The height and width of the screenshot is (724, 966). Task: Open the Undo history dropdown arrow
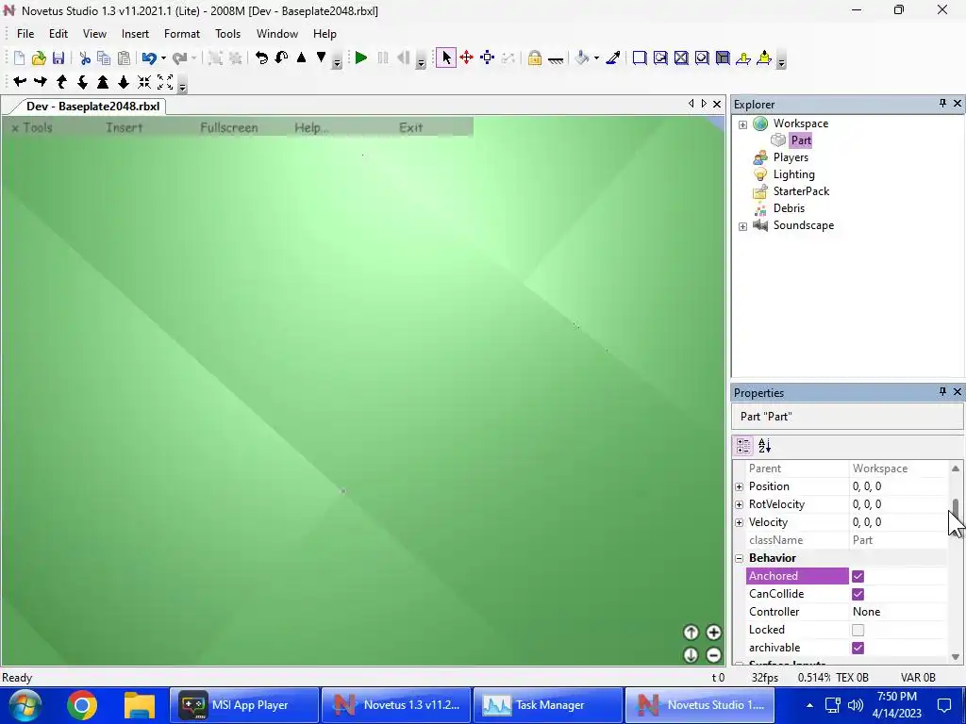[163, 58]
